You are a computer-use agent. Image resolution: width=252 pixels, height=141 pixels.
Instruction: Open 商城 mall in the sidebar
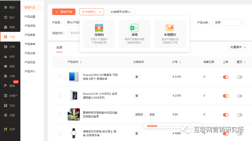pyautogui.click(x=10, y=27)
